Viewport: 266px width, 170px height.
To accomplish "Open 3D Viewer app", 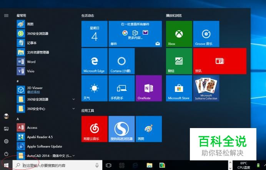I will 46,90.
